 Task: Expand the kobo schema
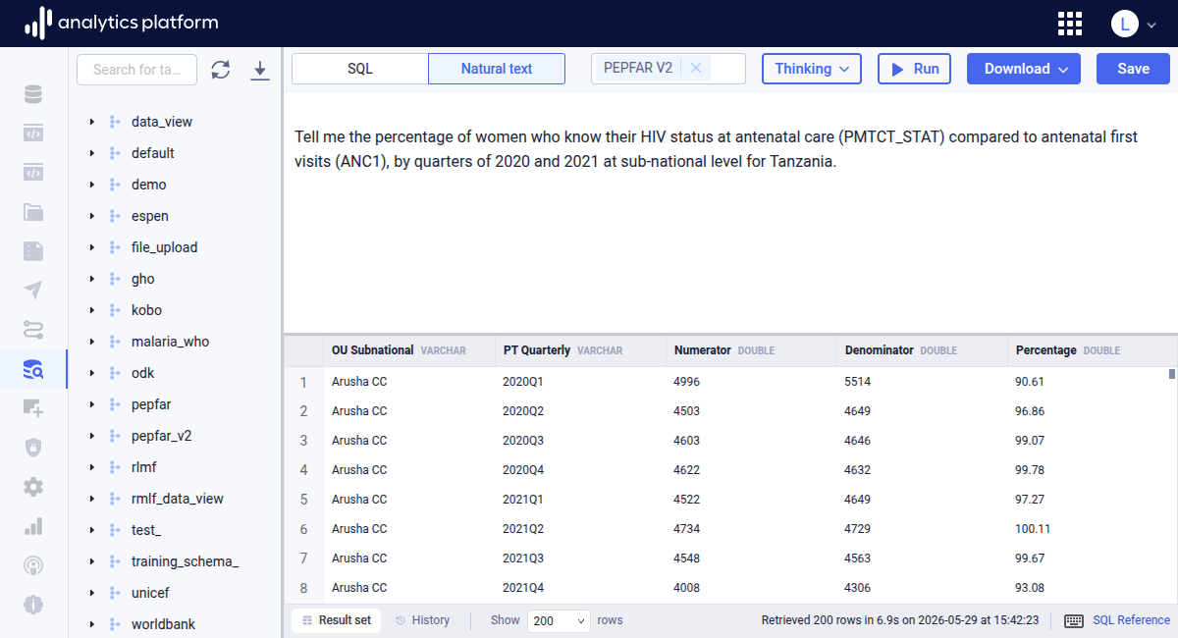[x=91, y=310]
